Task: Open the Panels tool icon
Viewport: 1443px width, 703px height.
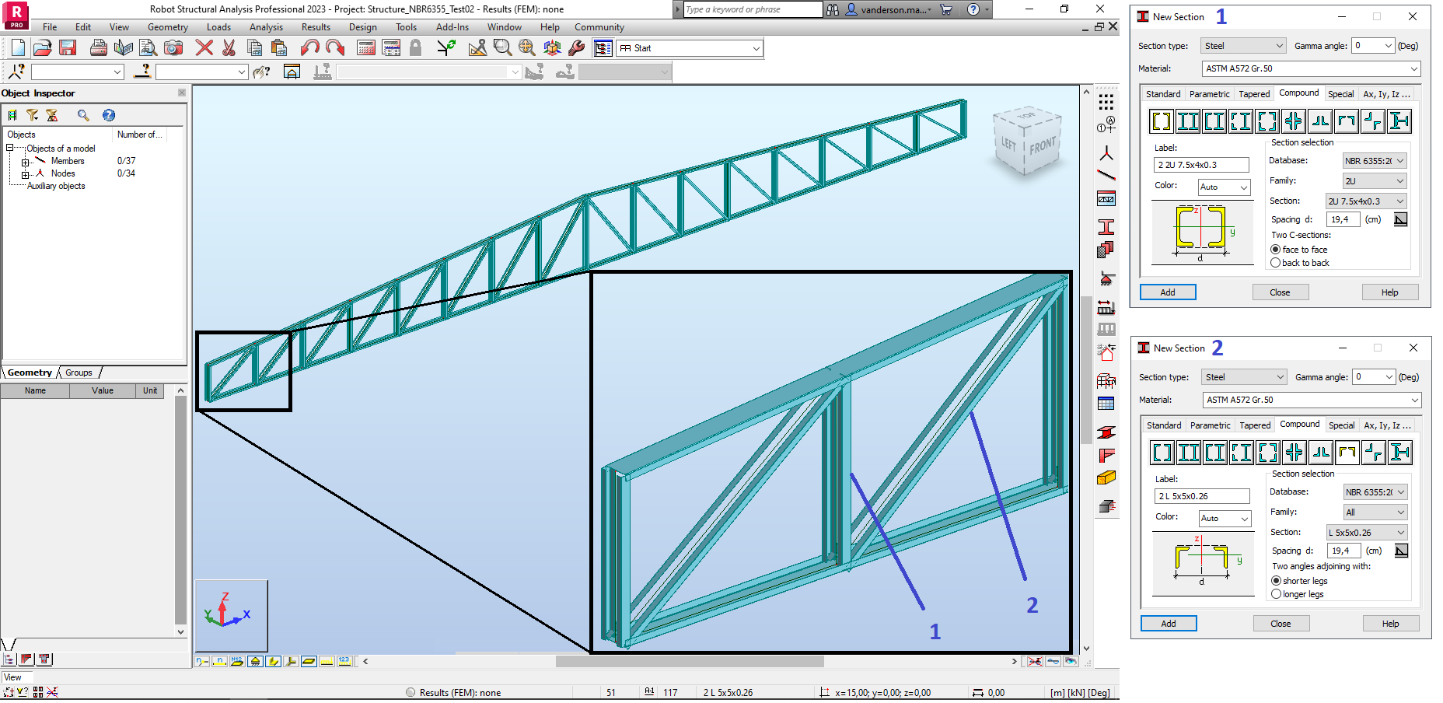Action: pyautogui.click(x=1107, y=198)
